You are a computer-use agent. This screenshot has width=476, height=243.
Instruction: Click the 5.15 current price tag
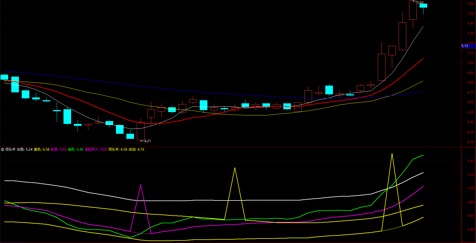468,46
